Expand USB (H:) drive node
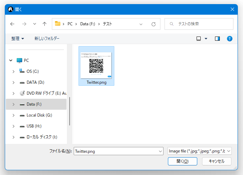This screenshot has height=175, width=243. 14,126
